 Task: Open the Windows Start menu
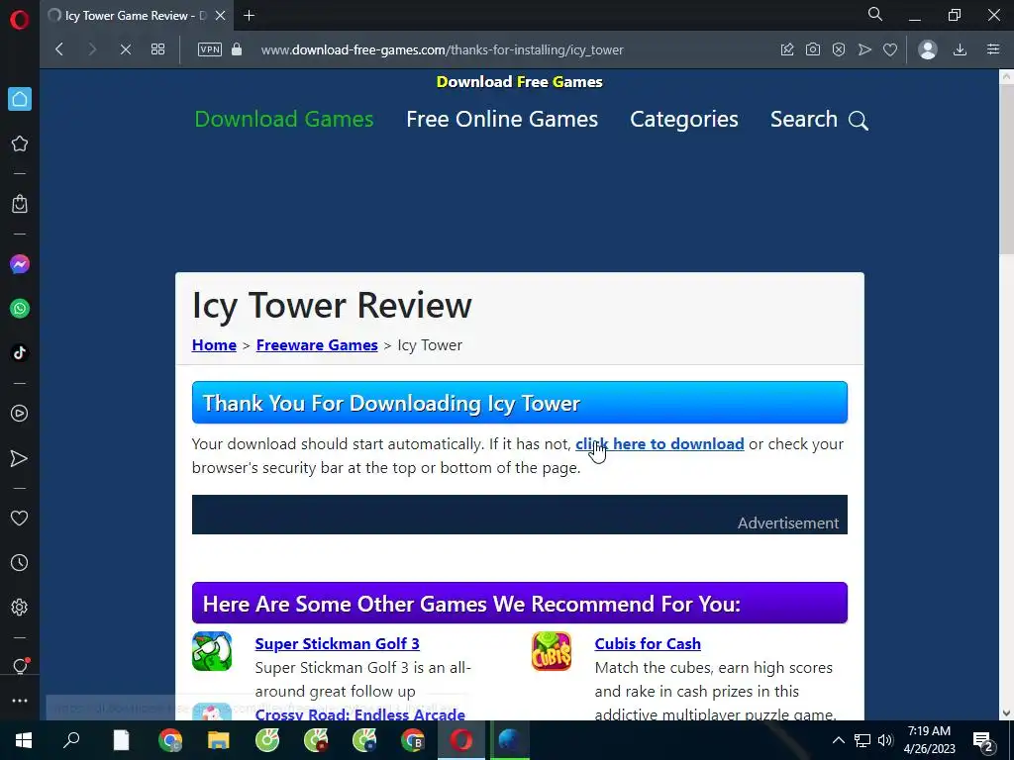[24, 740]
